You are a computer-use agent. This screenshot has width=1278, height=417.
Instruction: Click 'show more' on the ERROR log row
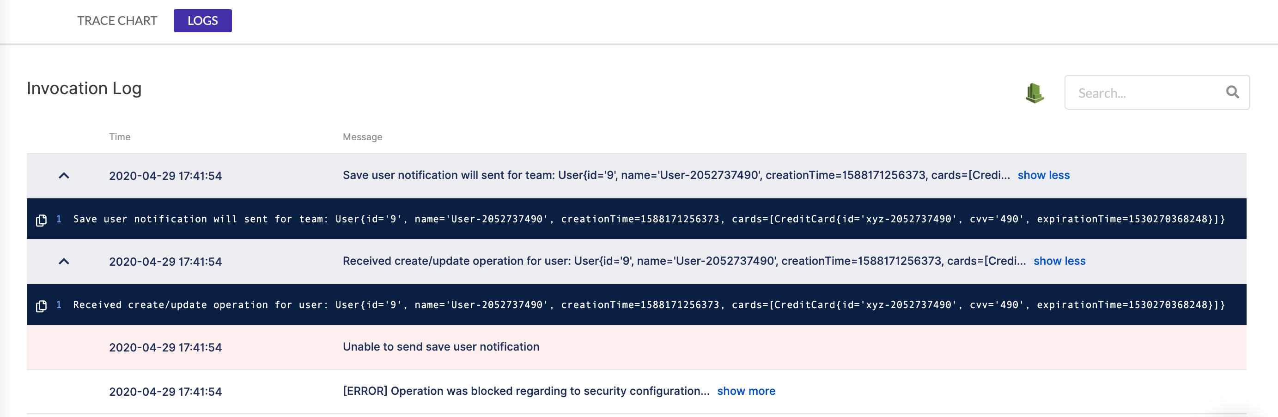point(746,391)
